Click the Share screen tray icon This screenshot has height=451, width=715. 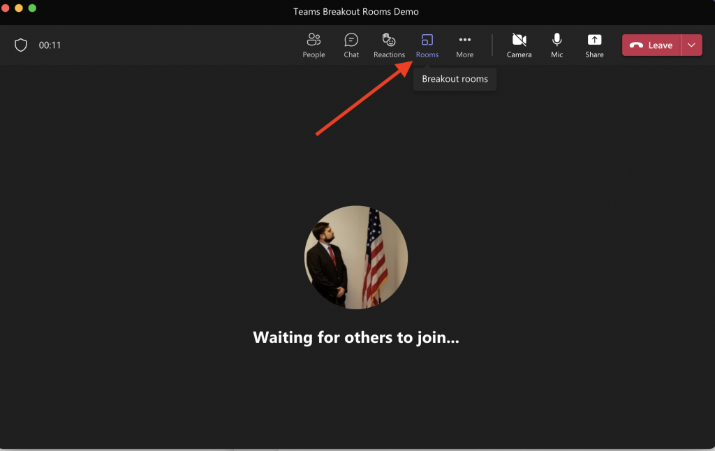point(594,45)
